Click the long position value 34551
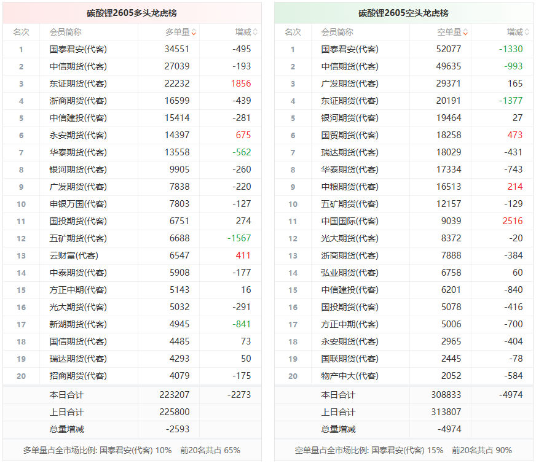The width and height of the screenshot is (536, 463). point(177,49)
